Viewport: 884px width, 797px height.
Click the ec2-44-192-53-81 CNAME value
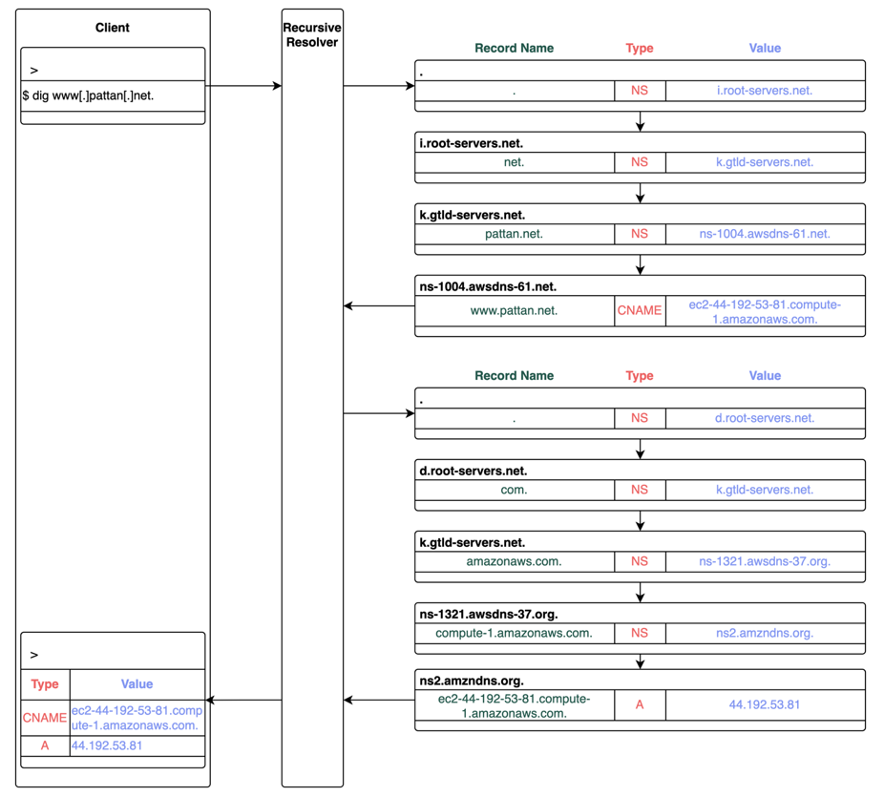764,310
